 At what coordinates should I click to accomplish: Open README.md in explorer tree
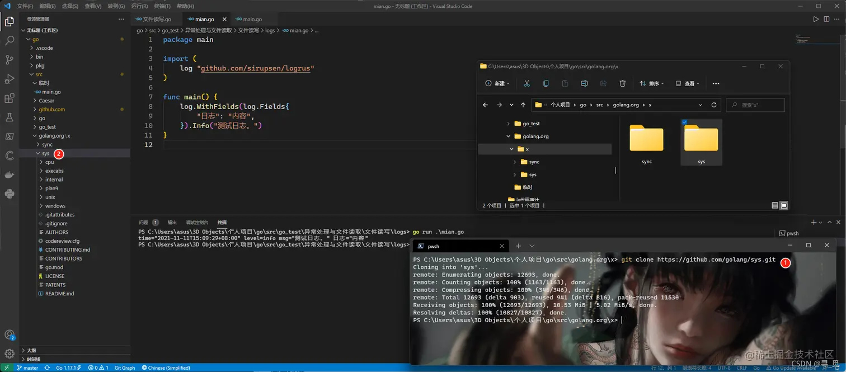point(59,294)
